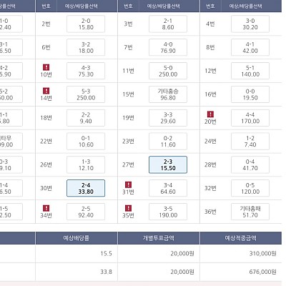Click the red exclamation icon above 20번
286x286 pixels.
click(210, 114)
